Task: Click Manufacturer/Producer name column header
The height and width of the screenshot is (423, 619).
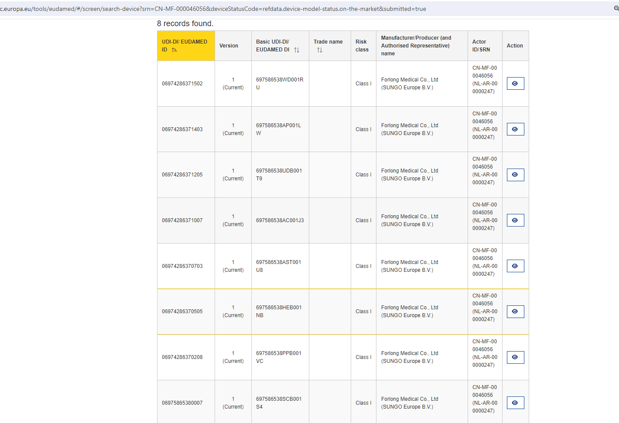Action: pos(416,46)
